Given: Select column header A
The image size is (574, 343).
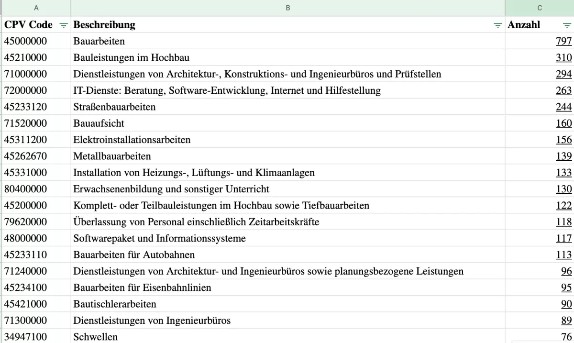Looking at the screenshot, I should (x=36, y=8).
